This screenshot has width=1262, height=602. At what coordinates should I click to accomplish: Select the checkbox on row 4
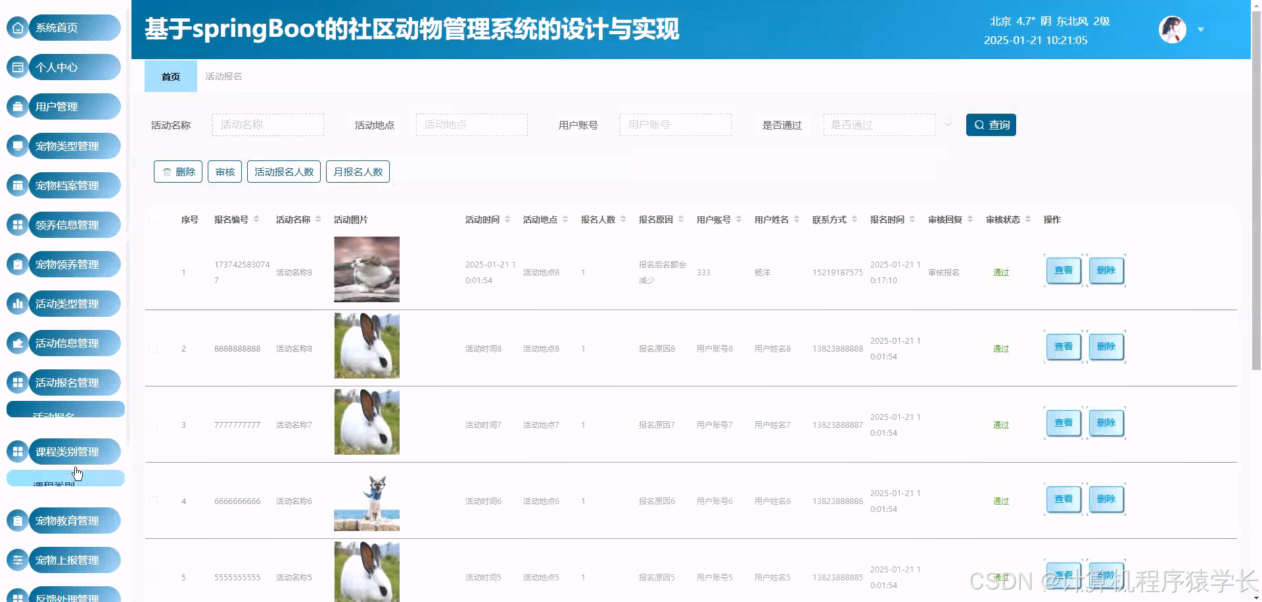(154, 501)
